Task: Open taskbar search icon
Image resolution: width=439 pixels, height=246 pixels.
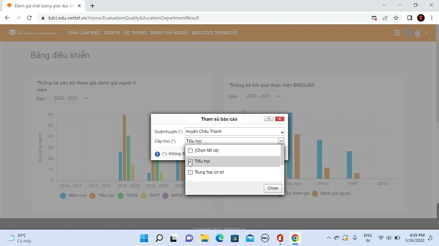Action: click(x=159, y=238)
